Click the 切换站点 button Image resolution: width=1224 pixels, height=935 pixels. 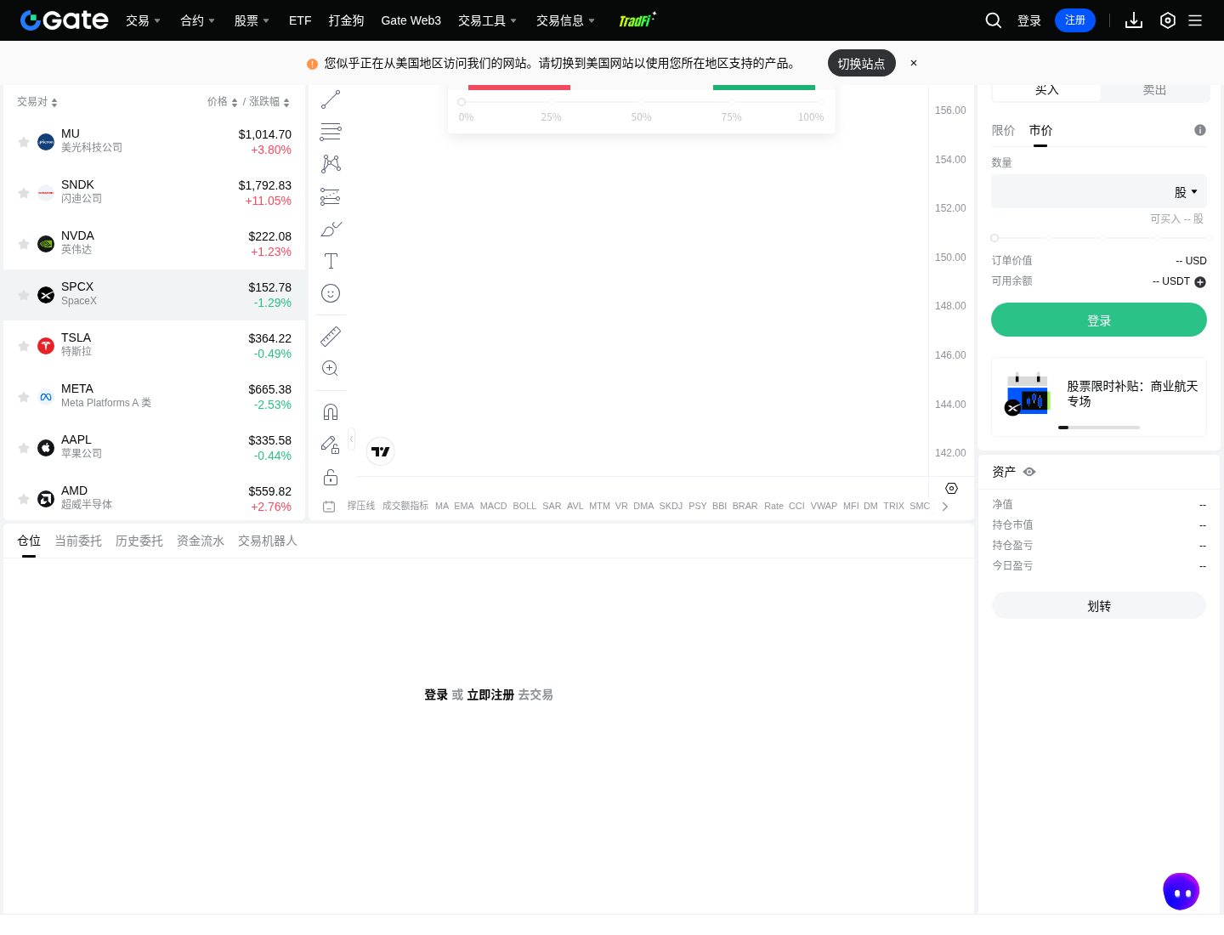862,63
